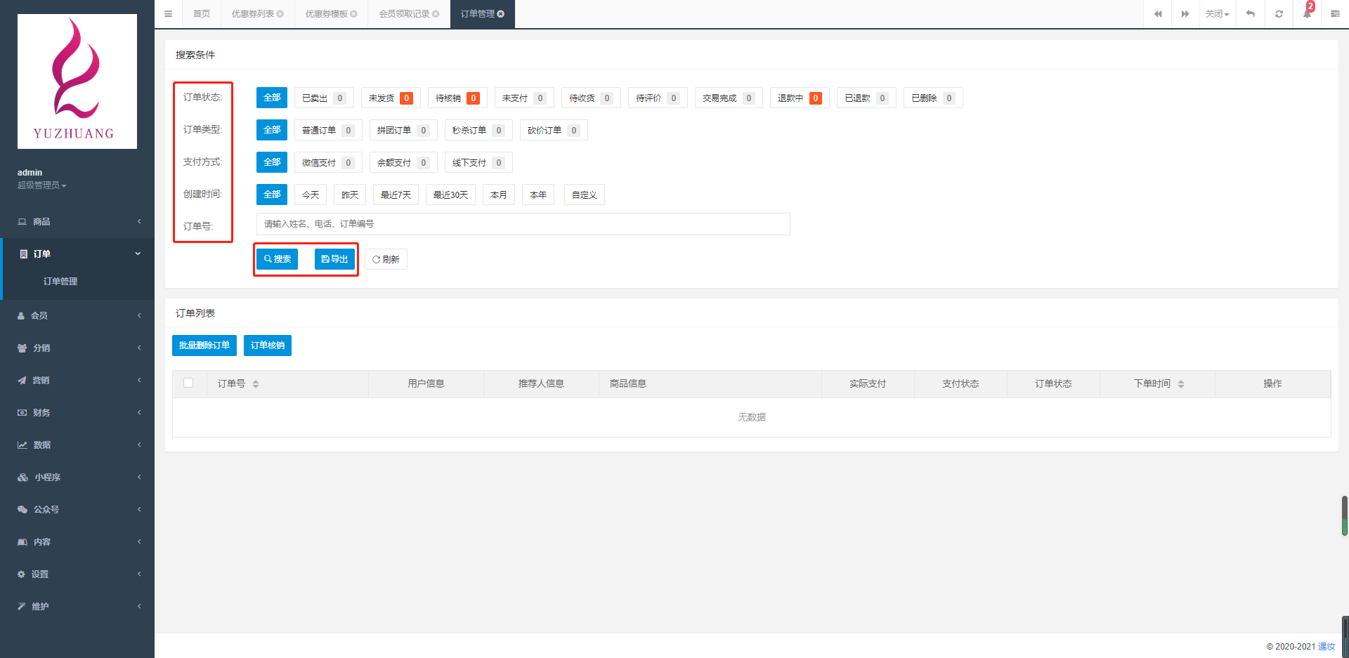Close the 优惠券列表 tab with its x icon
The width and height of the screenshot is (1349, 658).
280,14
